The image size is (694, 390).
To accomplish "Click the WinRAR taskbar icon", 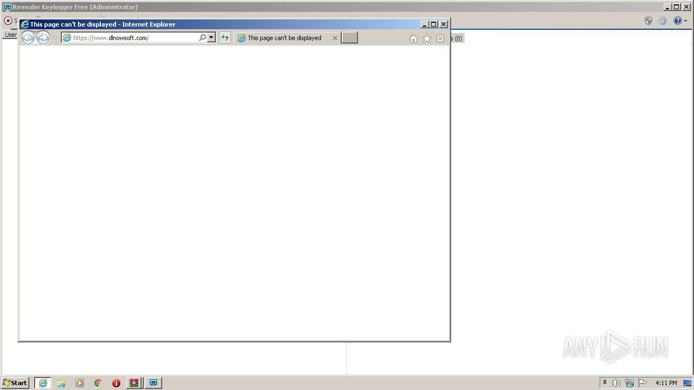I will click(134, 383).
